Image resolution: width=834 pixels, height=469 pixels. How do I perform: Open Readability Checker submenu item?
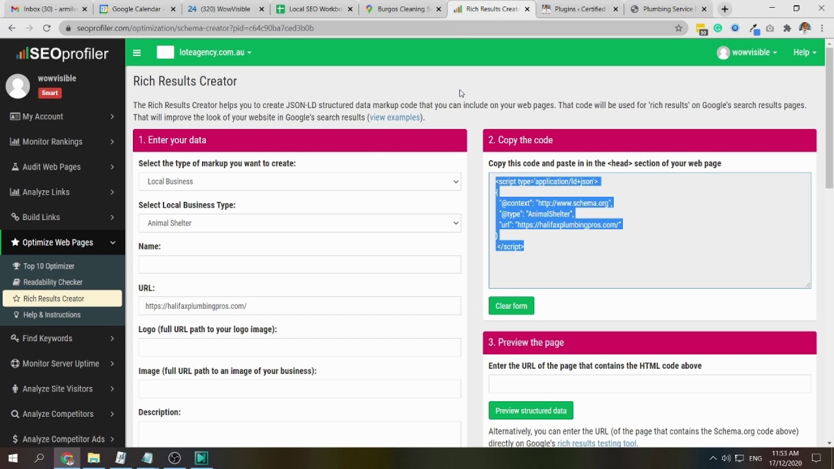pos(53,282)
